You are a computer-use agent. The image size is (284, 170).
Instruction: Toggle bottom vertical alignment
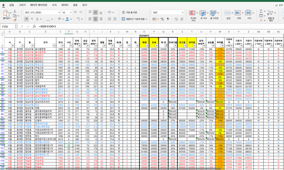[101, 12]
